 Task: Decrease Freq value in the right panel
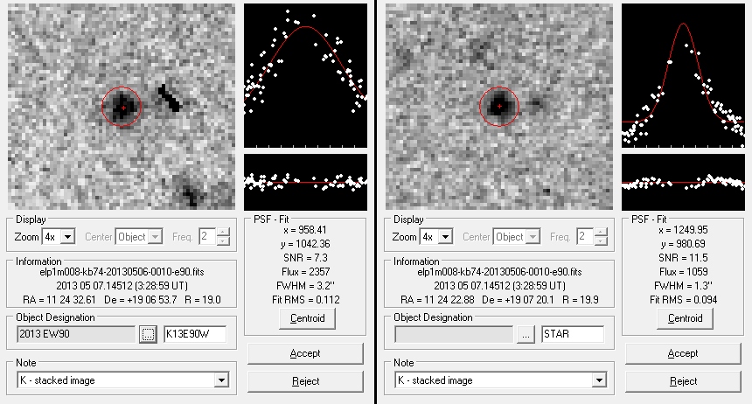[602, 241]
